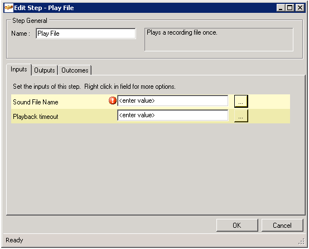The width and height of the screenshot is (309, 249).
Task: Click the Playback timeout value field
Action: click(x=173, y=115)
